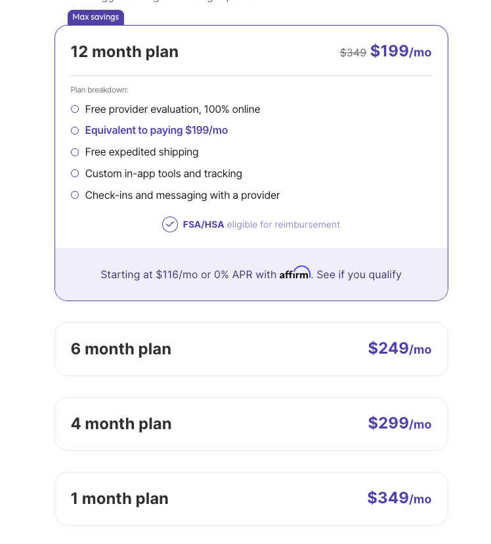Click bullet circle beside Custom in-app tools
The image size is (491, 544).
point(75,174)
